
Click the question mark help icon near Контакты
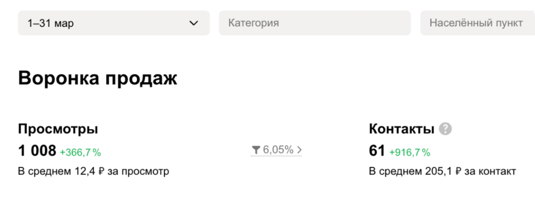[445, 129]
